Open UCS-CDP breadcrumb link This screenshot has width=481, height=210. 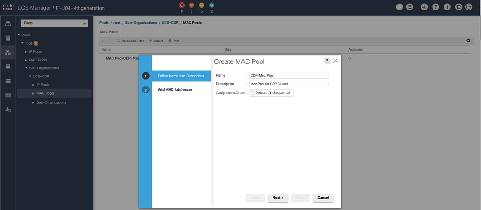[170, 23]
